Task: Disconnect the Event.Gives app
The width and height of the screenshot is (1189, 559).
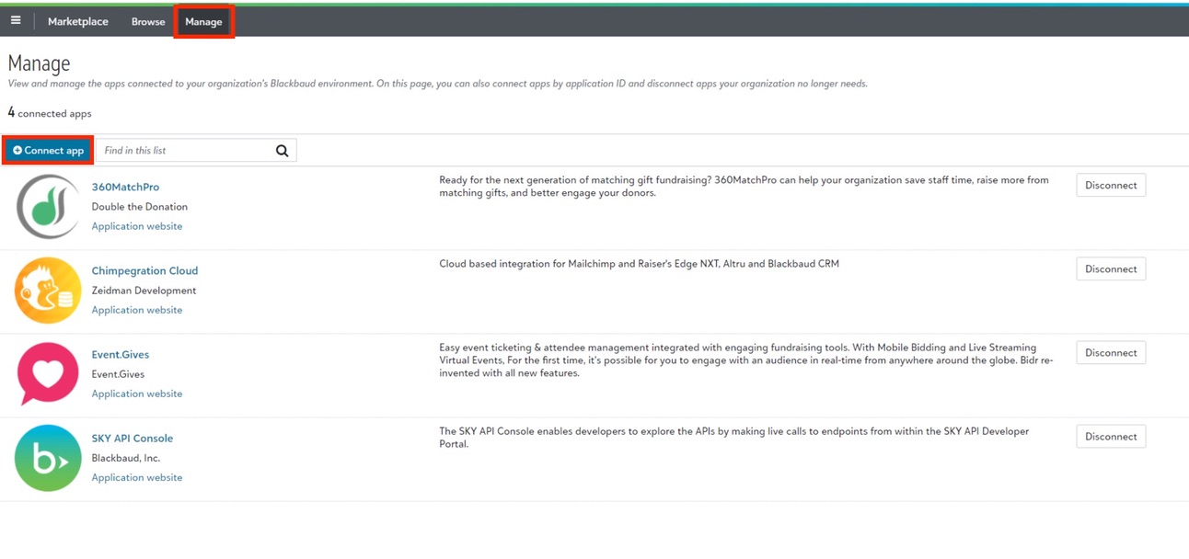Action: coord(1111,352)
